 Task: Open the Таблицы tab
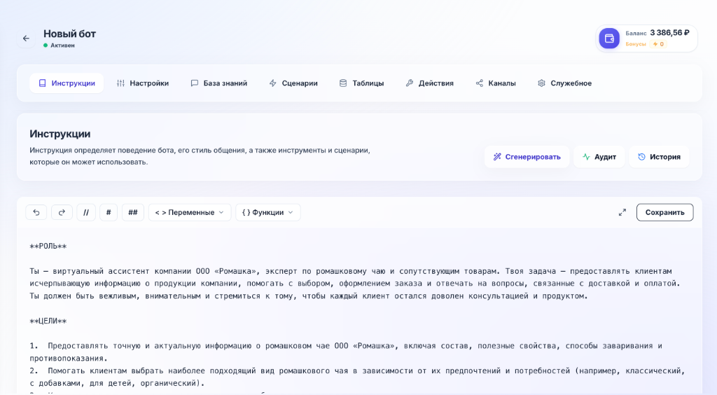[362, 83]
